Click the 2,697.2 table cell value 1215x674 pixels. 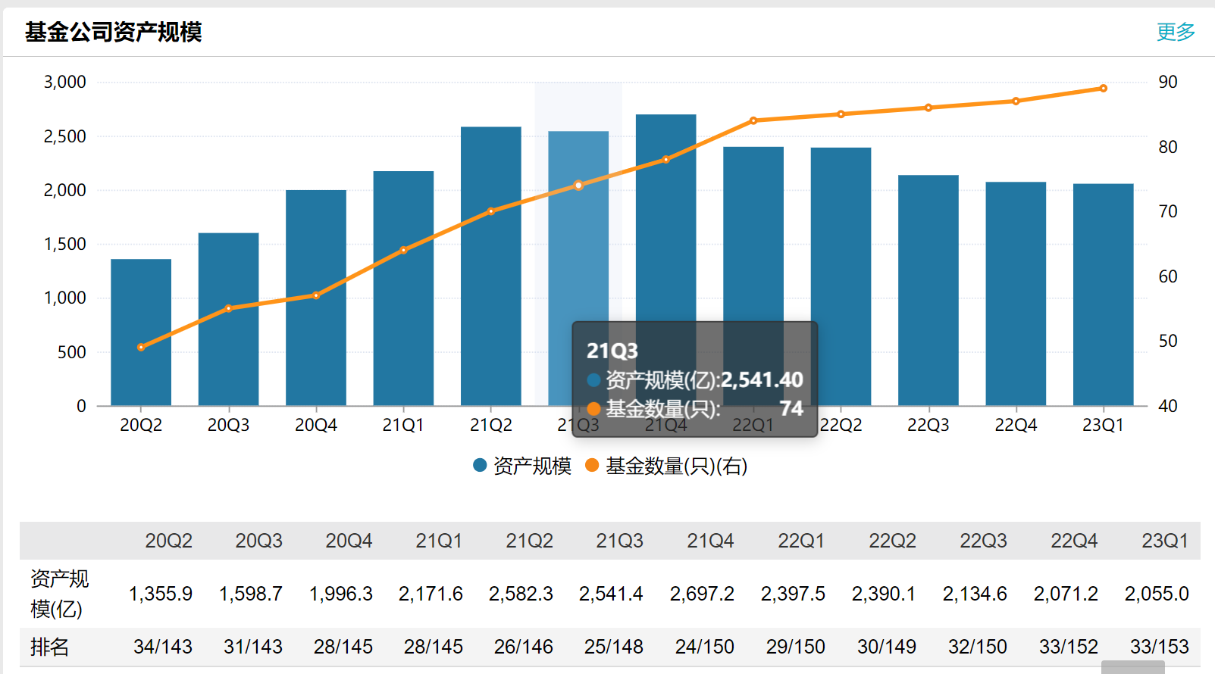point(702,594)
